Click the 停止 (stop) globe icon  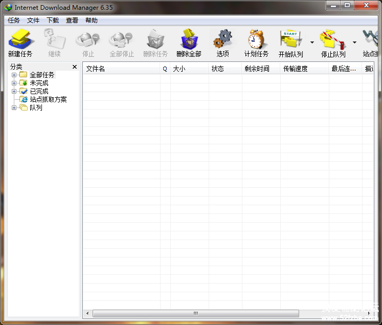88,39
